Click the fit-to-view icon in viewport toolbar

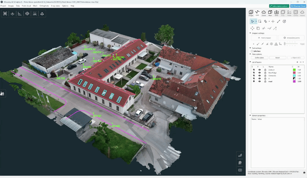tap(5, 13)
